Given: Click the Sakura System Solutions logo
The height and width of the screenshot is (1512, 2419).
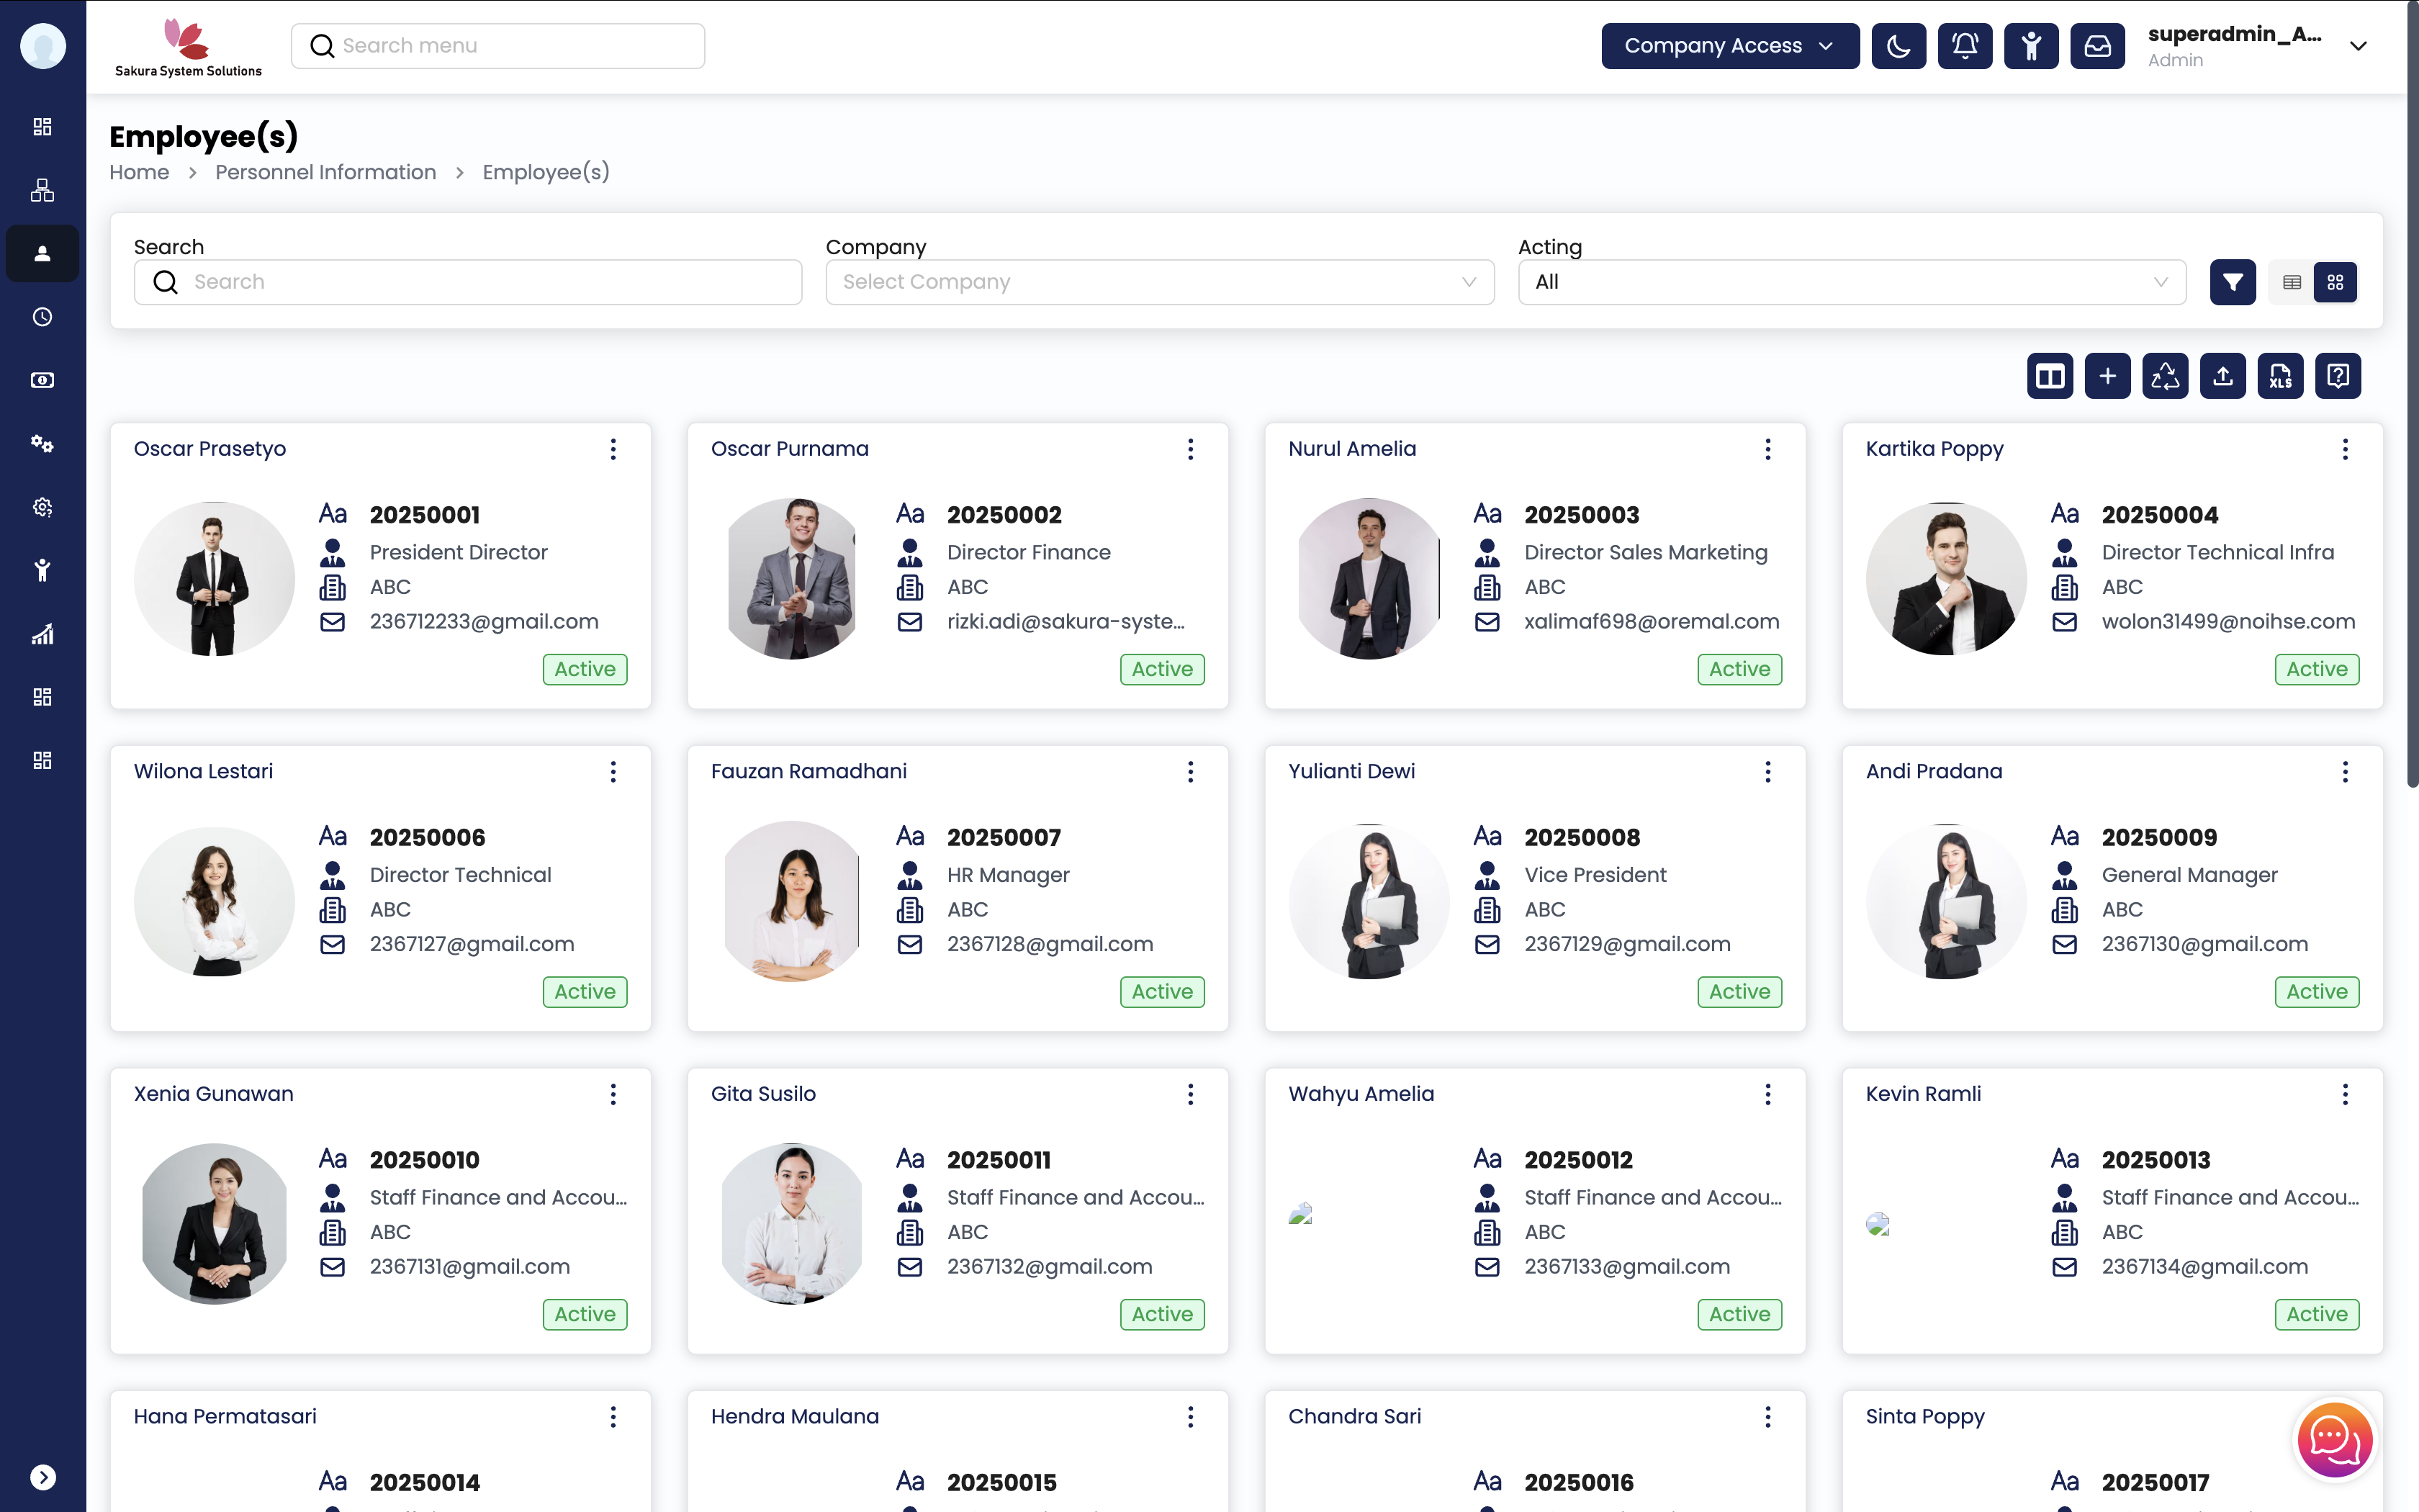Looking at the screenshot, I should point(188,47).
